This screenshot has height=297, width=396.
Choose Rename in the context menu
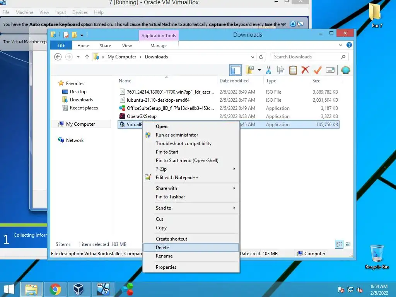click(191, 256)
